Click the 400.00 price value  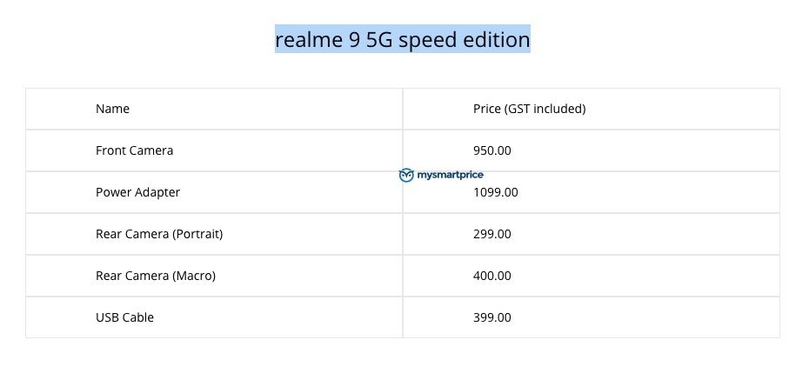click(491, 276)
